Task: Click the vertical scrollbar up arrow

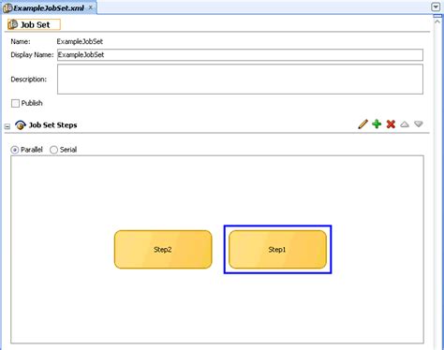Action: pyautogui.click(x=437, y=22)
